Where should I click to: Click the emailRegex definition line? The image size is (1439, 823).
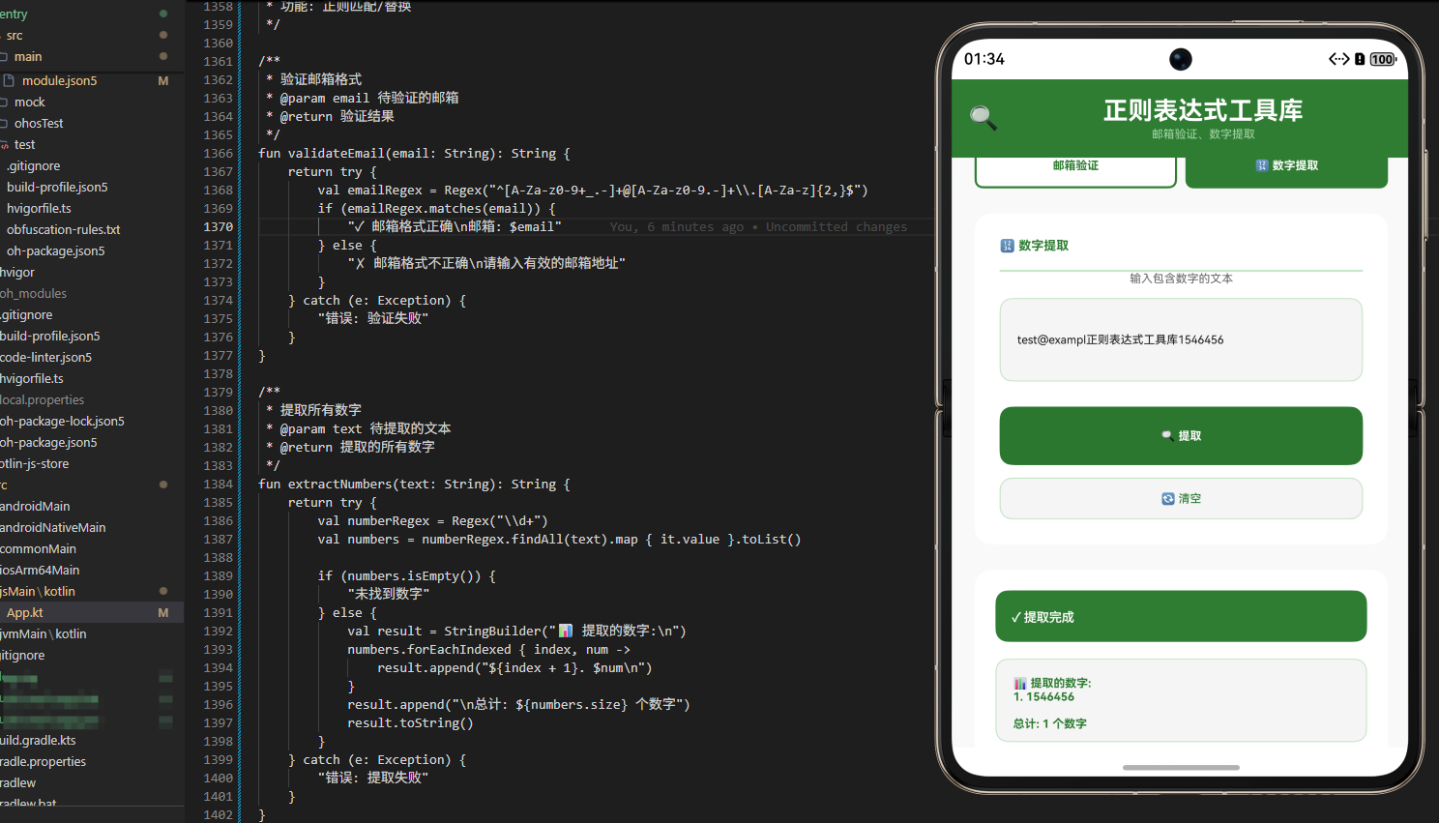[592, 190]
